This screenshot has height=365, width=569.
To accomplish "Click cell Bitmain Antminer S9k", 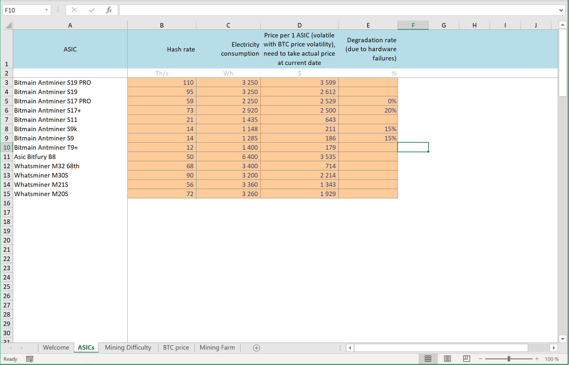I will [x=70, y=129].
